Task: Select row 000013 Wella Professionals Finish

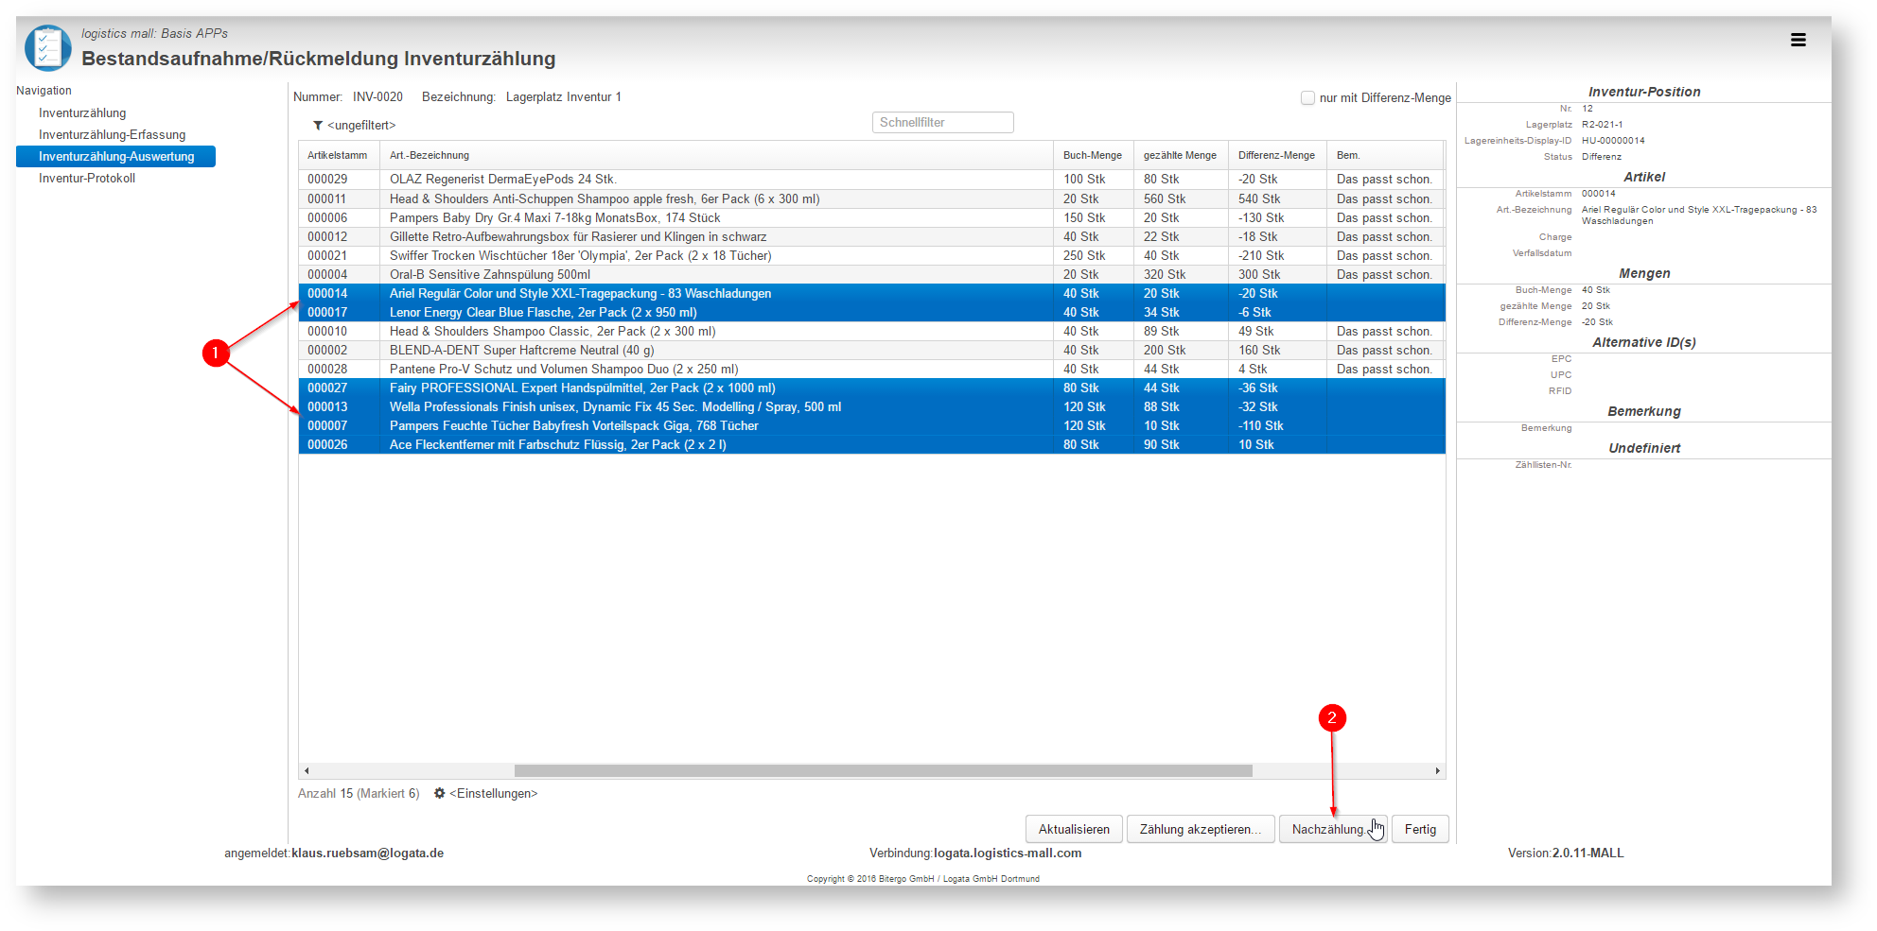Action: 871,406
